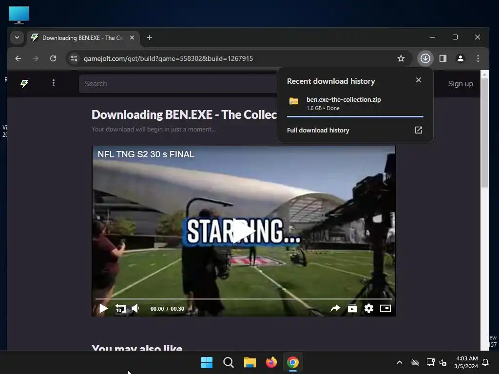Viewport: 499px width, 374px height.
Task: Select the Downloading BEN.EXE tab
Action: point(83,37)
